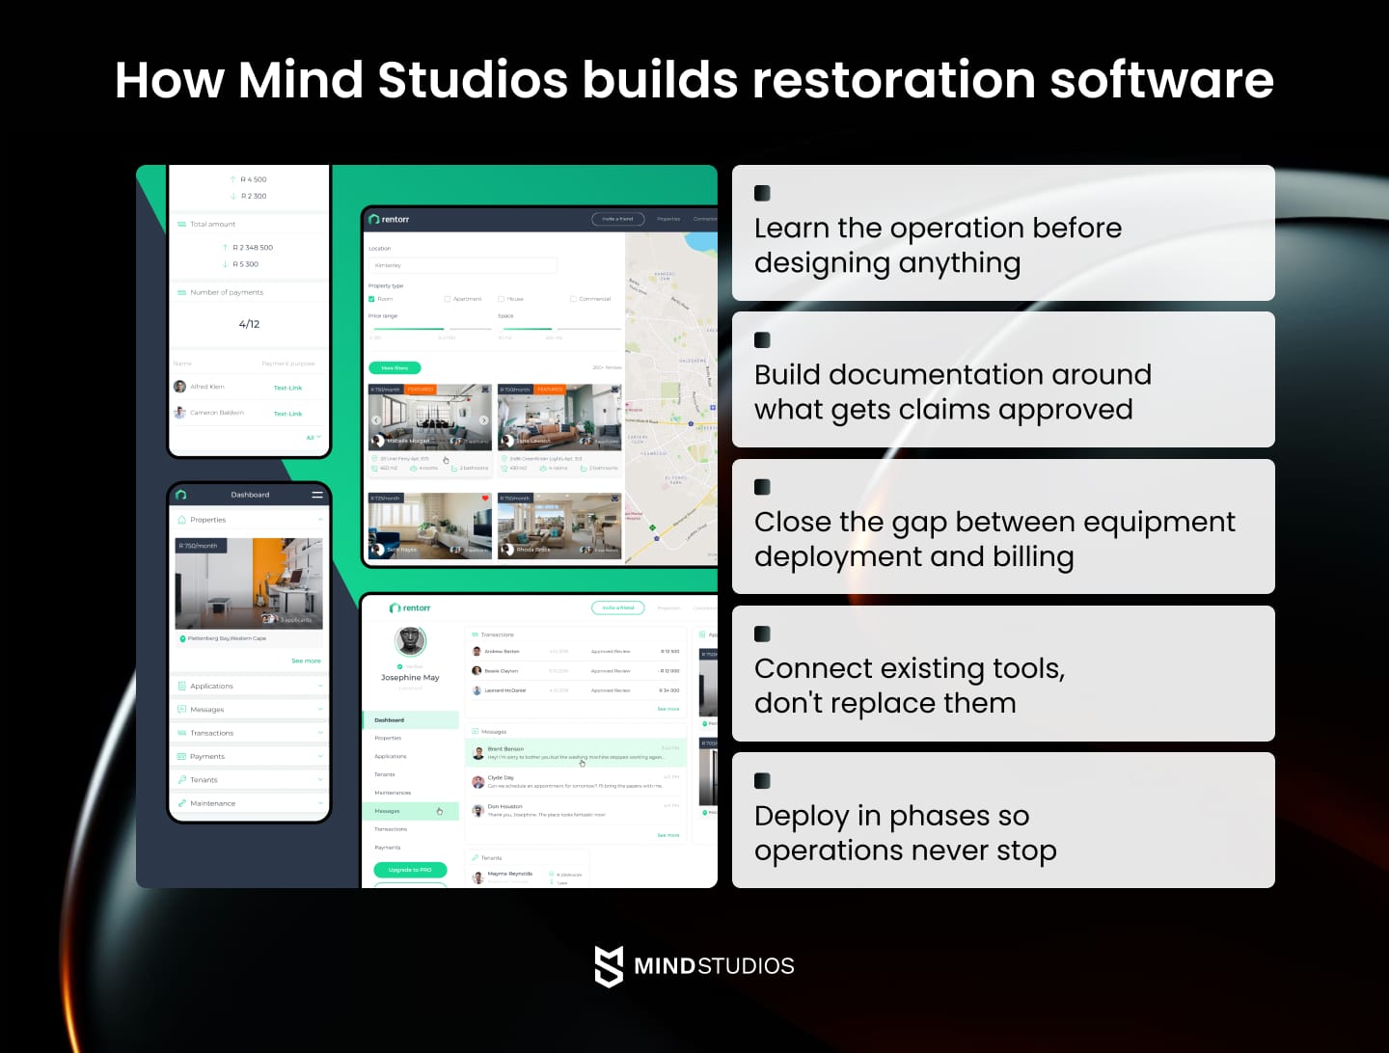Click the Payments icon in mobile menu

(x=181, y=756)
